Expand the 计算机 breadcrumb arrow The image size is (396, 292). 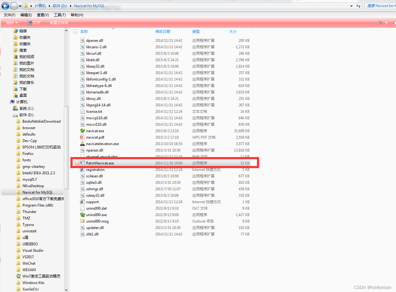pyautogui.click(x=50, y=6)
